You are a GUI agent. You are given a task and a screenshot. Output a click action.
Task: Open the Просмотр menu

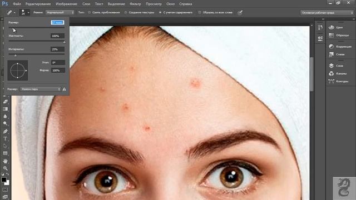pyautogui.click(x=154, y=4)
